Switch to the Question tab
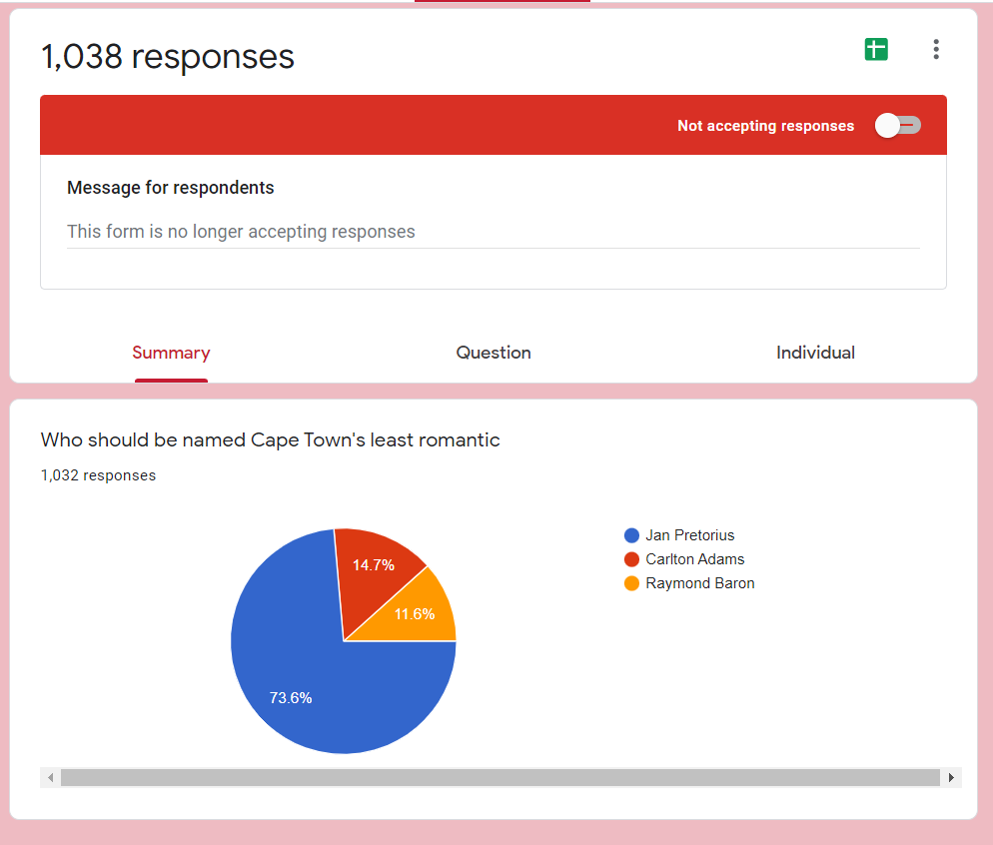Screen dimensions: 993x845 point(494,353)
